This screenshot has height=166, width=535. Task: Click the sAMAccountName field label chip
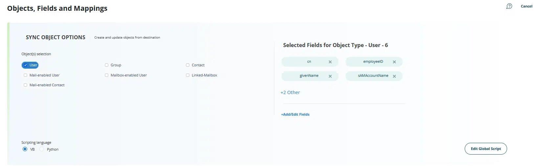373,76
